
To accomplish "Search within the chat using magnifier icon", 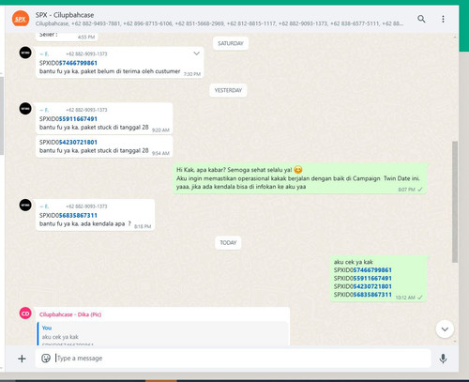I will [421, 19].
